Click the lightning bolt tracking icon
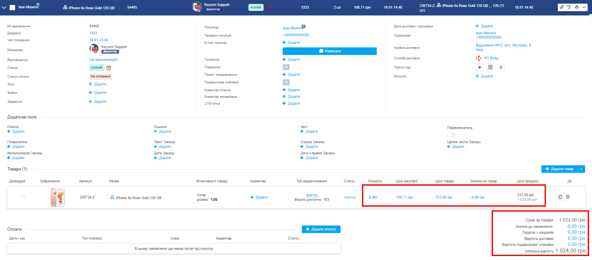The width and height of the screenshot is (592, 260). pos(501,67)
